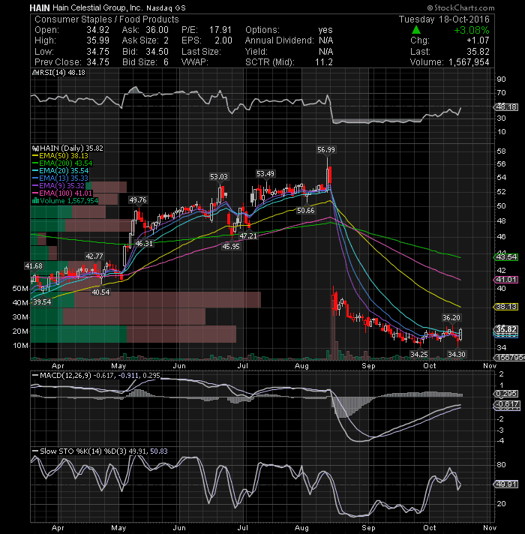Click the 40.54 price low label
525x534 pixels.
coord(100,292)
